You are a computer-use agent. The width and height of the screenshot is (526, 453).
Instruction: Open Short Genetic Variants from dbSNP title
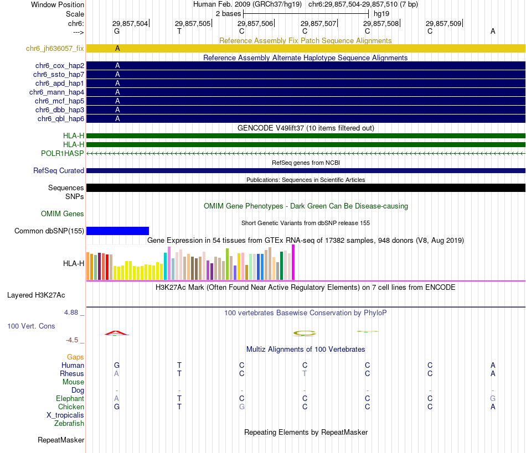306,223
